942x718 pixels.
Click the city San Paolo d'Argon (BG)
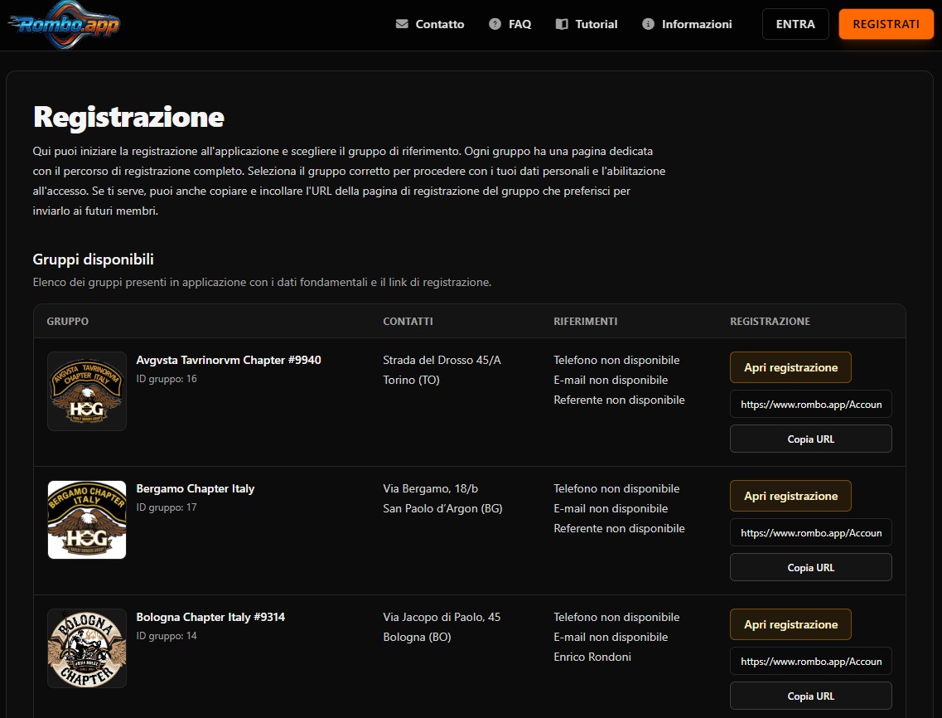[x=442, y=509]
